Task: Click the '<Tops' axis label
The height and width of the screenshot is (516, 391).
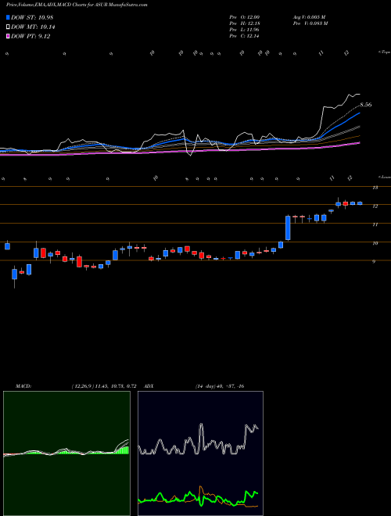Action: [x=384, y=52]
